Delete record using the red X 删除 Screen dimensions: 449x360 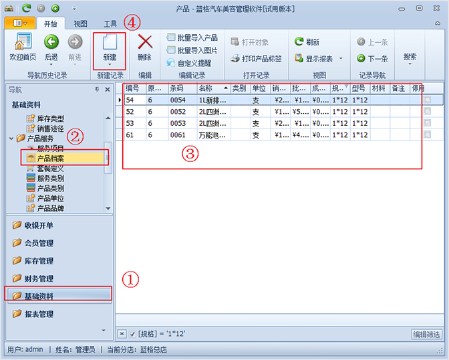pos(144,47)
